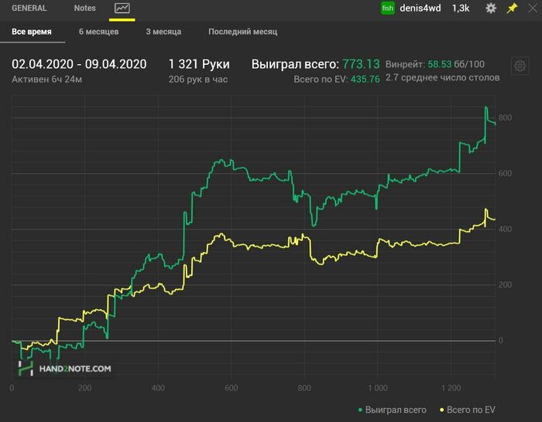The width and height of the screenshot is (542, 422).
Task: Click the 600 y-axis label
Action: (505, 174)
